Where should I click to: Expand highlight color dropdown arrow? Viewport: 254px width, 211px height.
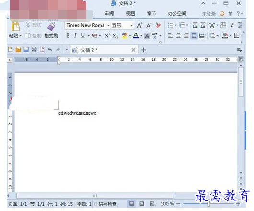point(130,36)
